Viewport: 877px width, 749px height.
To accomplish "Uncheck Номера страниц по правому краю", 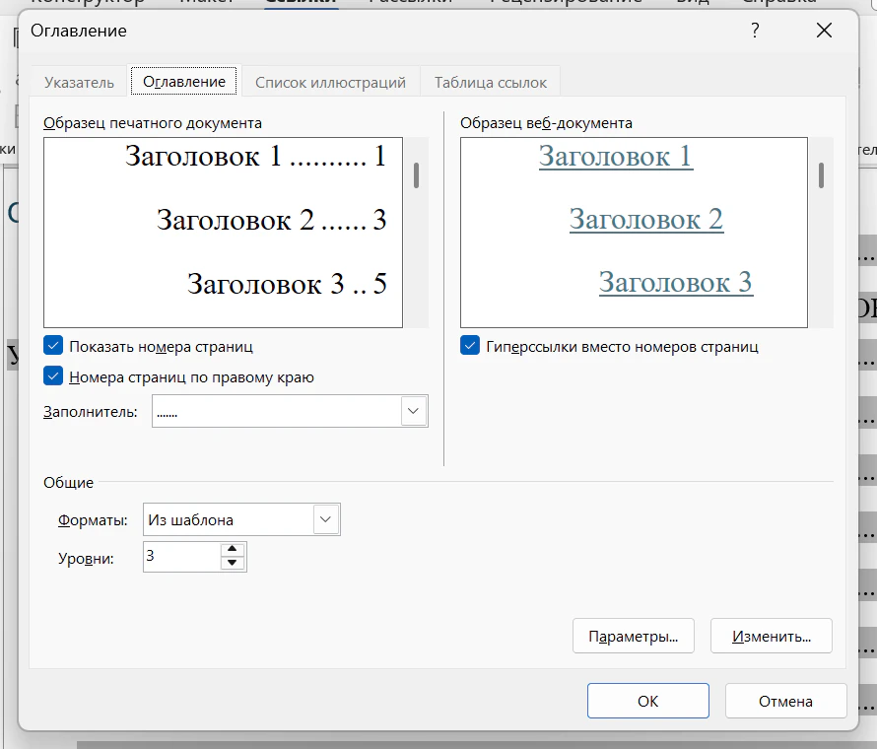I will point(53,376).
